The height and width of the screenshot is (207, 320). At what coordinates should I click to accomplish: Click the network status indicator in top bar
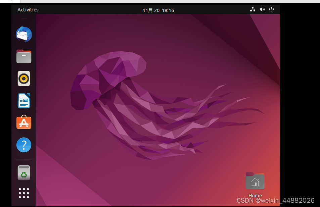coord(253,9)
